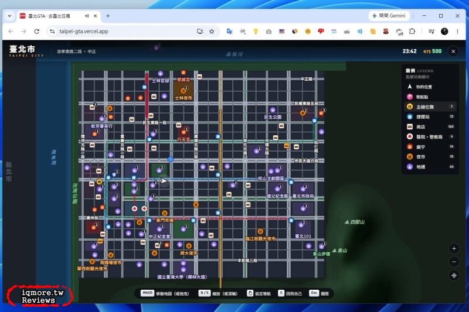Click the 象山步道 label on map
469x312 pixels.
coord(321,254)
